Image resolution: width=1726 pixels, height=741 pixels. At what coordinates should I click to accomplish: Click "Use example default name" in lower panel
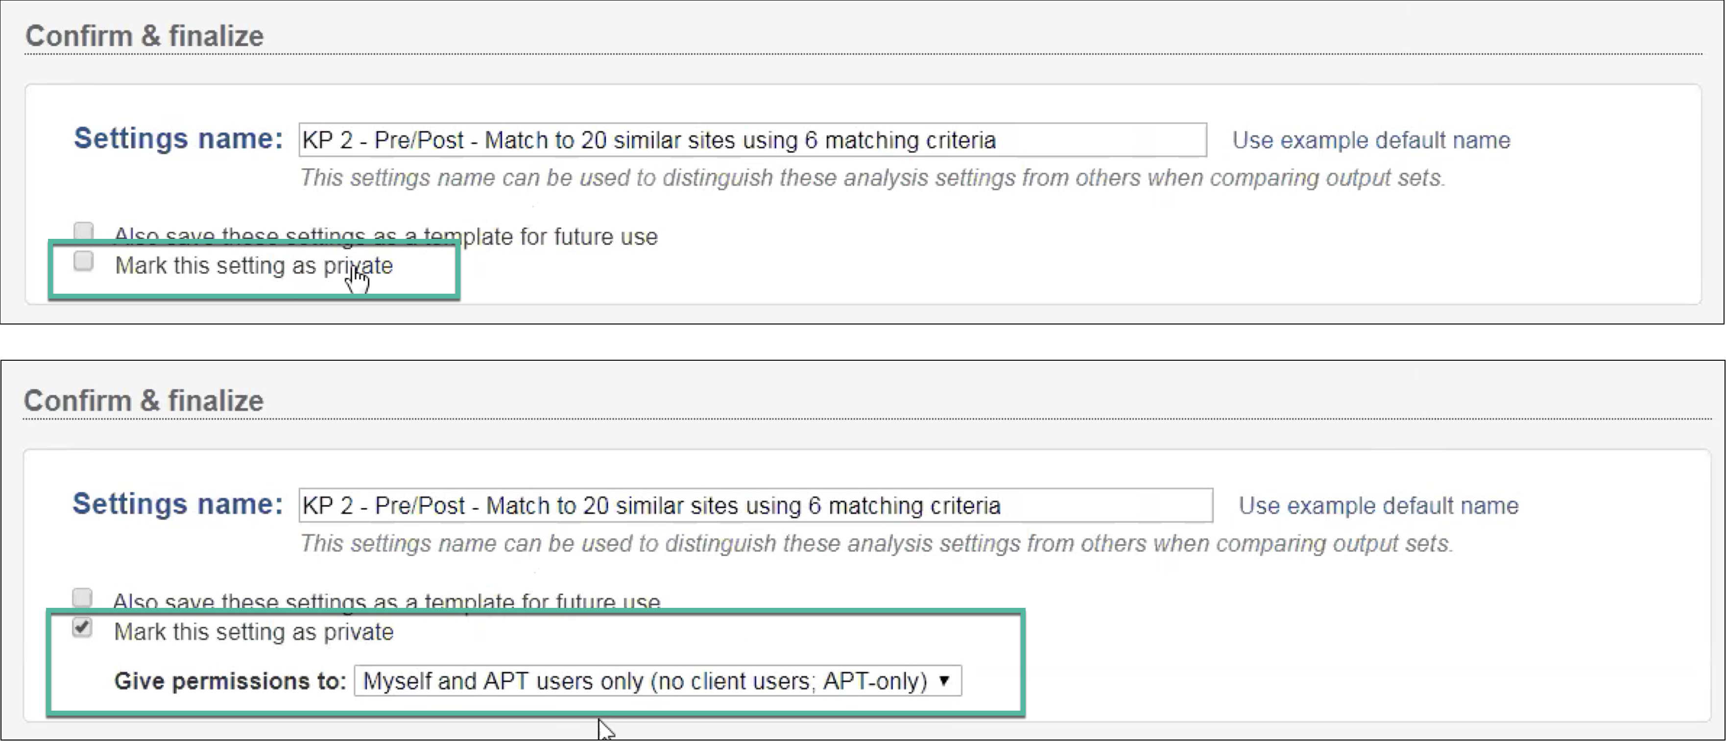[x=1378, y=506]
